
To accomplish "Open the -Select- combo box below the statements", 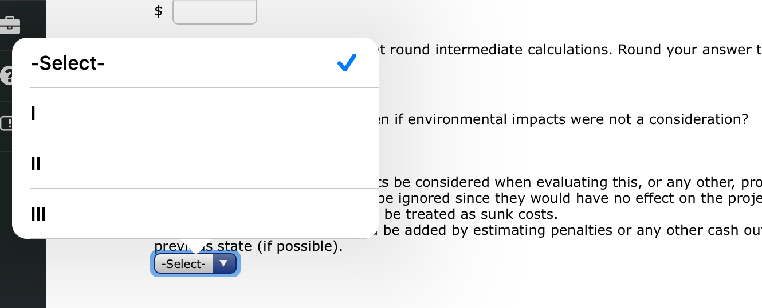I will pyautogui.click(x=195, y=264).
